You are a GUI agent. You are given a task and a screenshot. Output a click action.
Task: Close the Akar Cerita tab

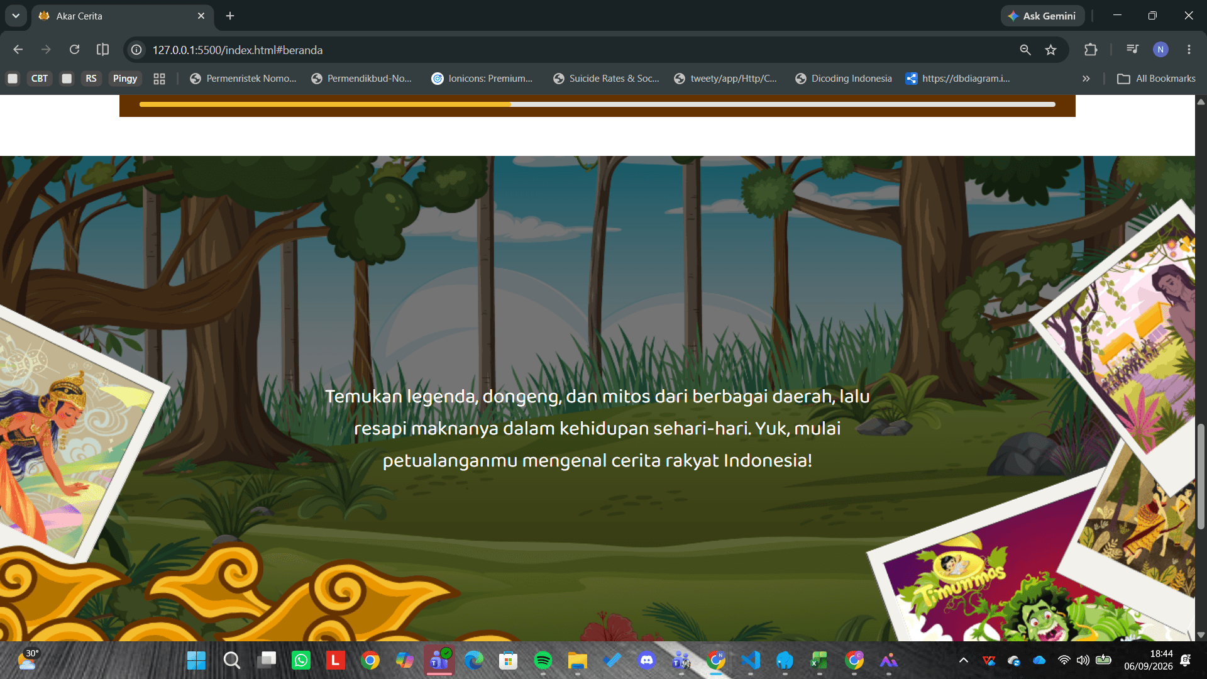(x=201, y=16)
